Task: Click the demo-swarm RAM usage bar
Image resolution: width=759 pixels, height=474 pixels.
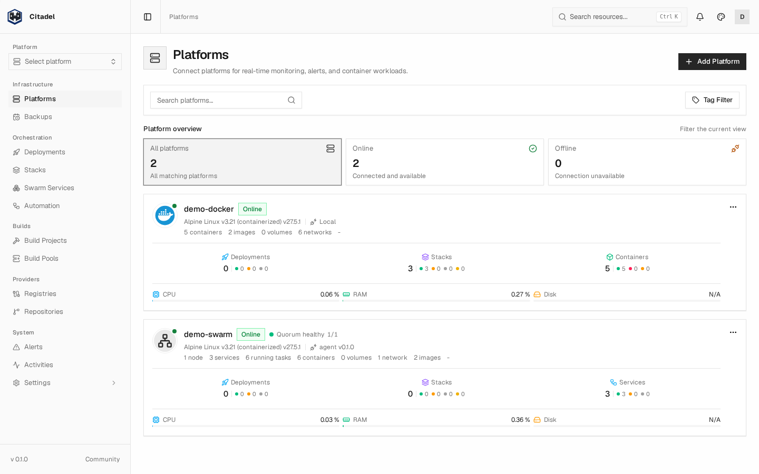Action: pyautogui.click(x=436, y=426)
